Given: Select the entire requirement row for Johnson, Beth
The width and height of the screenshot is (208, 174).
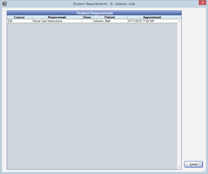Looking at the screenshot, I should (x=75, y=21).
